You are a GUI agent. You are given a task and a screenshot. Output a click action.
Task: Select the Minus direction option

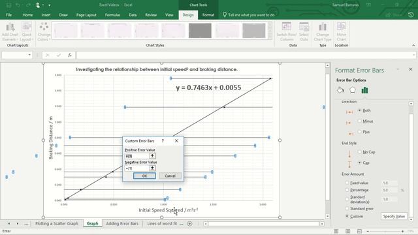tap(359, 121)
